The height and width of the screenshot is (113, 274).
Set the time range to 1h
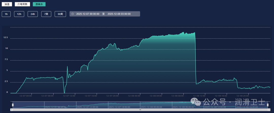(x=6, y=14)
